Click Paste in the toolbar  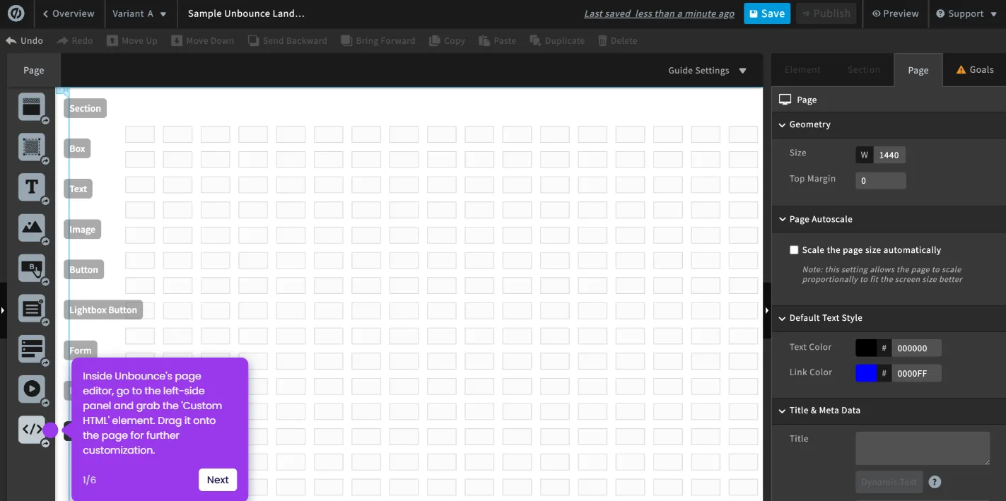497,40
